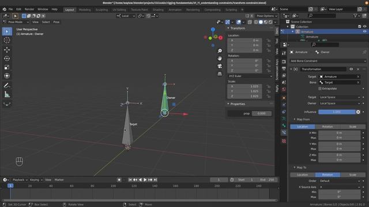
Task: Open the Bone Constraint properties tab
Action: pyautogui.click(x=284, y=133)
